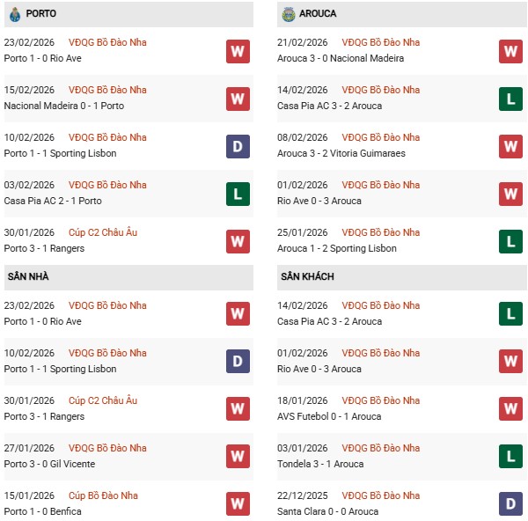Click the W badge for Porto 1-0 Benfica
Viewport: 528px width, 521px height.
(238, 503)
